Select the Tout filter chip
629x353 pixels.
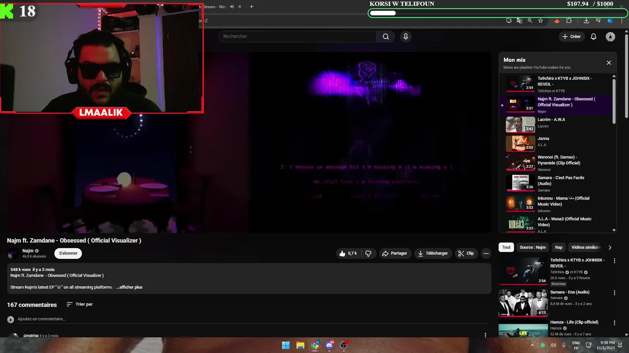coord(506,248)
